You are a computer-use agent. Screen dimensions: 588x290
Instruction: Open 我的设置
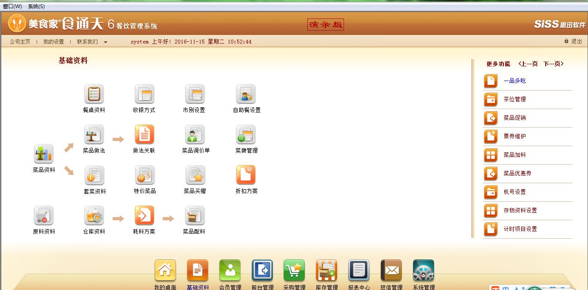53,42
